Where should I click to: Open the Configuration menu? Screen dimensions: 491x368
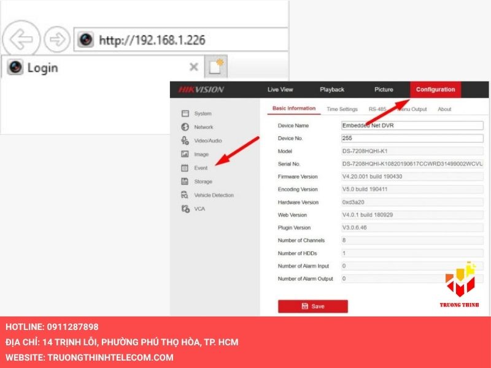point(435,90)
